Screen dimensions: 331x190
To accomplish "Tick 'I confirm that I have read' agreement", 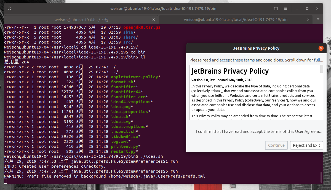I will pos(259,132).
